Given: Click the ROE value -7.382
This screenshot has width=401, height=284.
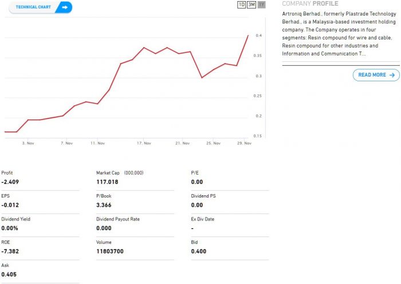Looking at the screenshot, I should 11,251.
